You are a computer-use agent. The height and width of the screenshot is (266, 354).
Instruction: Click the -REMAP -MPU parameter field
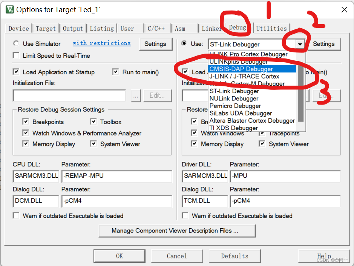[116, 176]
